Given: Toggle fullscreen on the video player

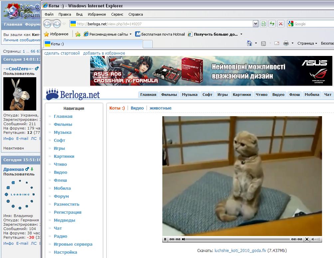Looking at the screenshot, I should pos(307,239).
